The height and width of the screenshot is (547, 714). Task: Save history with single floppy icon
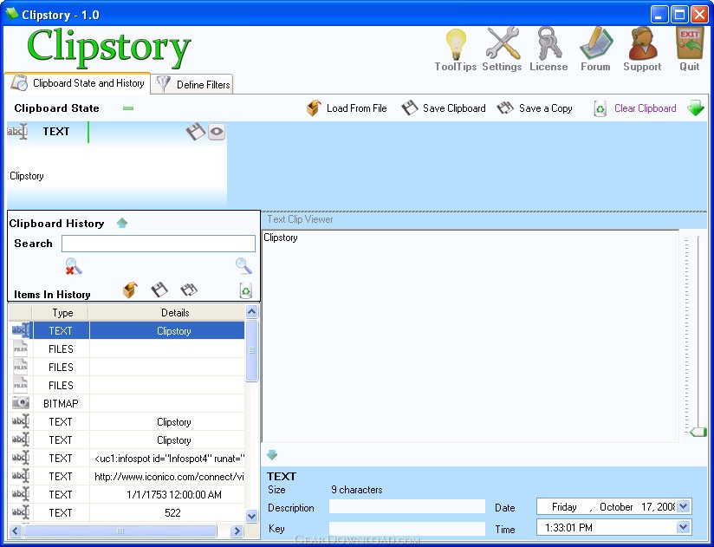coord(159,290)
